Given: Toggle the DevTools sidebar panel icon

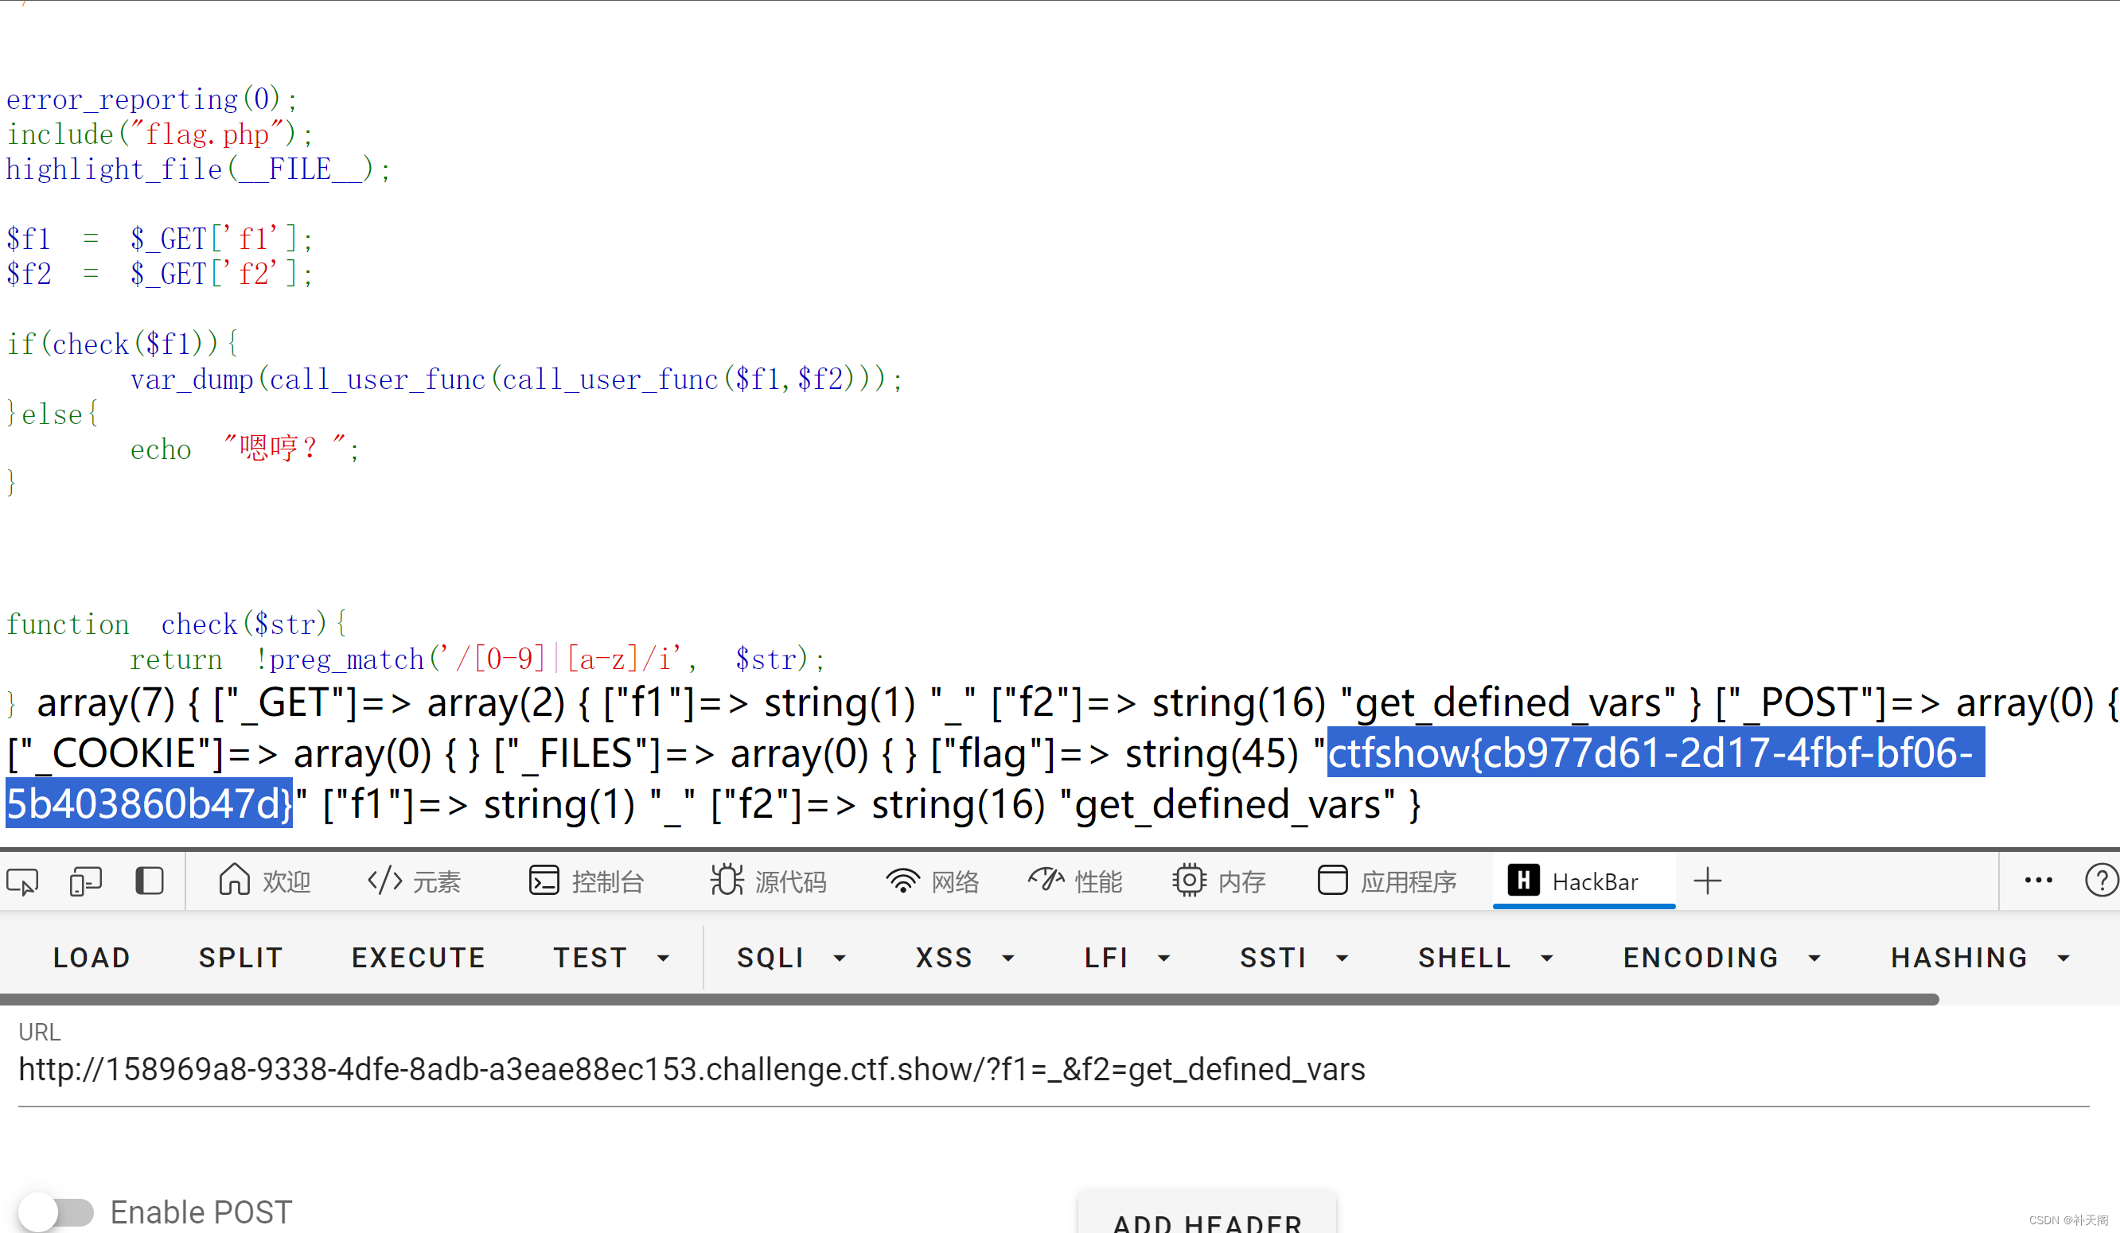Looking at the screenshot, I should (x=149, y=881).
